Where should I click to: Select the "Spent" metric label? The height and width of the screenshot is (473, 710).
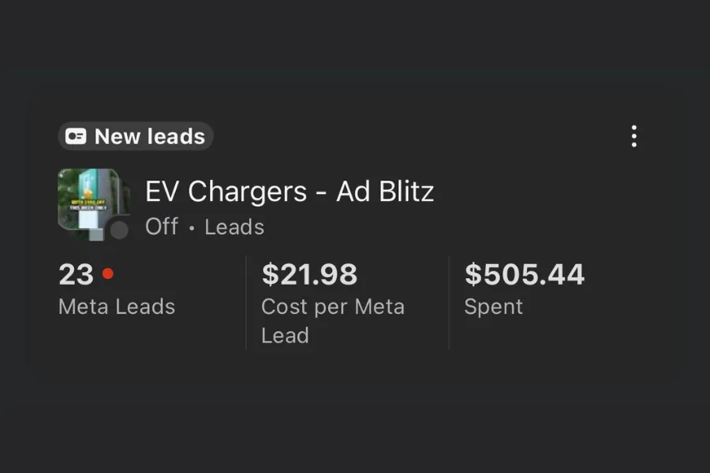point(493,307)
